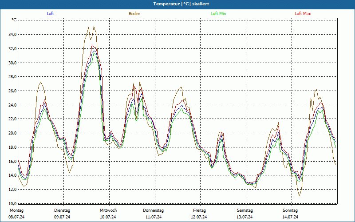Click the date '14.07.24'
The image size is (355, 222).
[290, 217]
